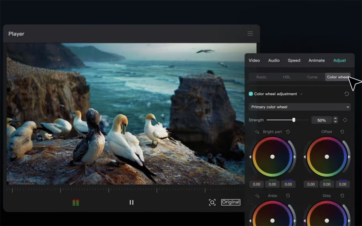Reset the Offset color wheel
The width and height of the screenshot is (362, 226).
coord(342,132)
